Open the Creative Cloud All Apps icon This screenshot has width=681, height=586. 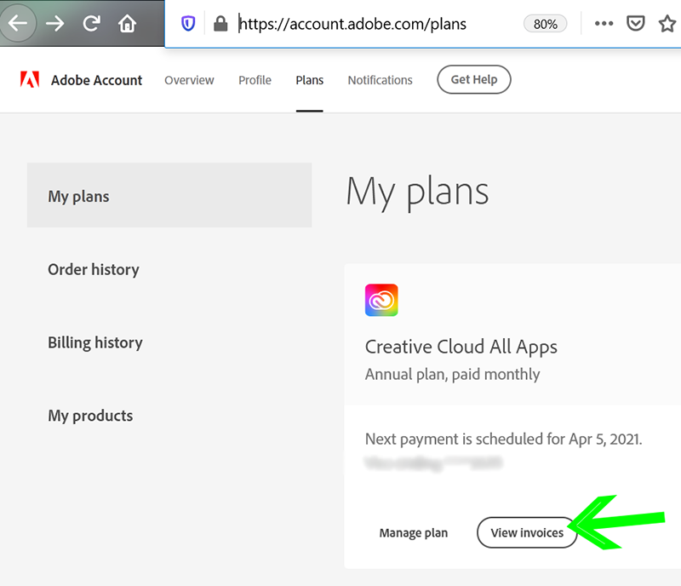381,300
